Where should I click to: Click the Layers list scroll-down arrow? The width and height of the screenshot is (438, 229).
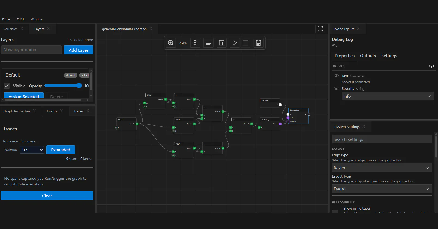[x=91, y=96]
